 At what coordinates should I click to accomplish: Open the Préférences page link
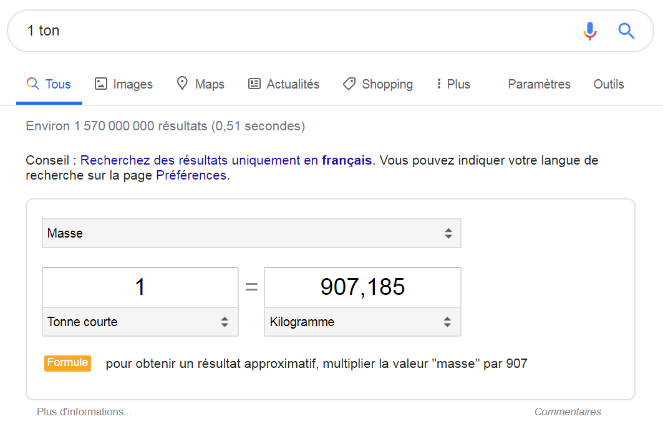[191, 175]
